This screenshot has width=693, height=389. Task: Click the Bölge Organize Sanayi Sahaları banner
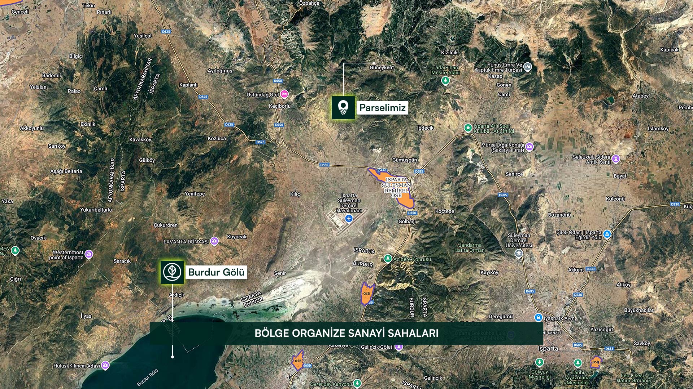pos(346,333)
